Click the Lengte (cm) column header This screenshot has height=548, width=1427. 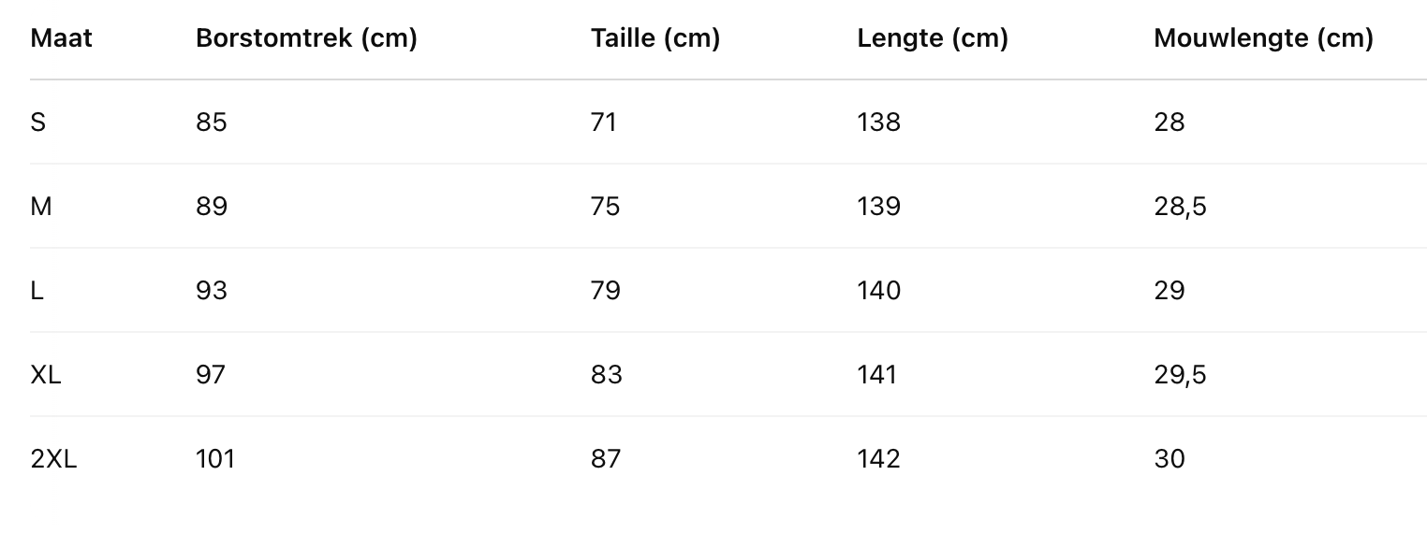(933, 38)
